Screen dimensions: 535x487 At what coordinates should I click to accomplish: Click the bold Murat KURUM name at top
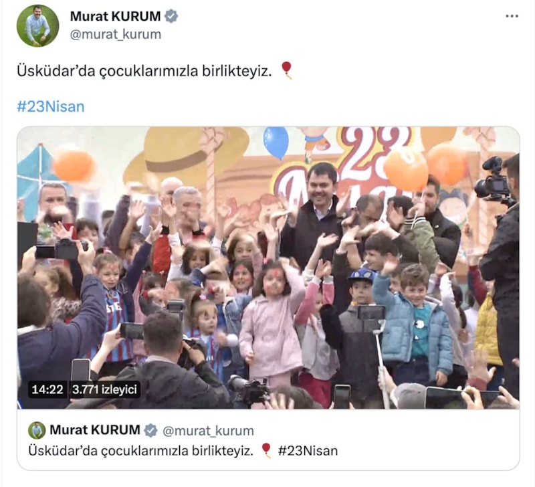115,16
